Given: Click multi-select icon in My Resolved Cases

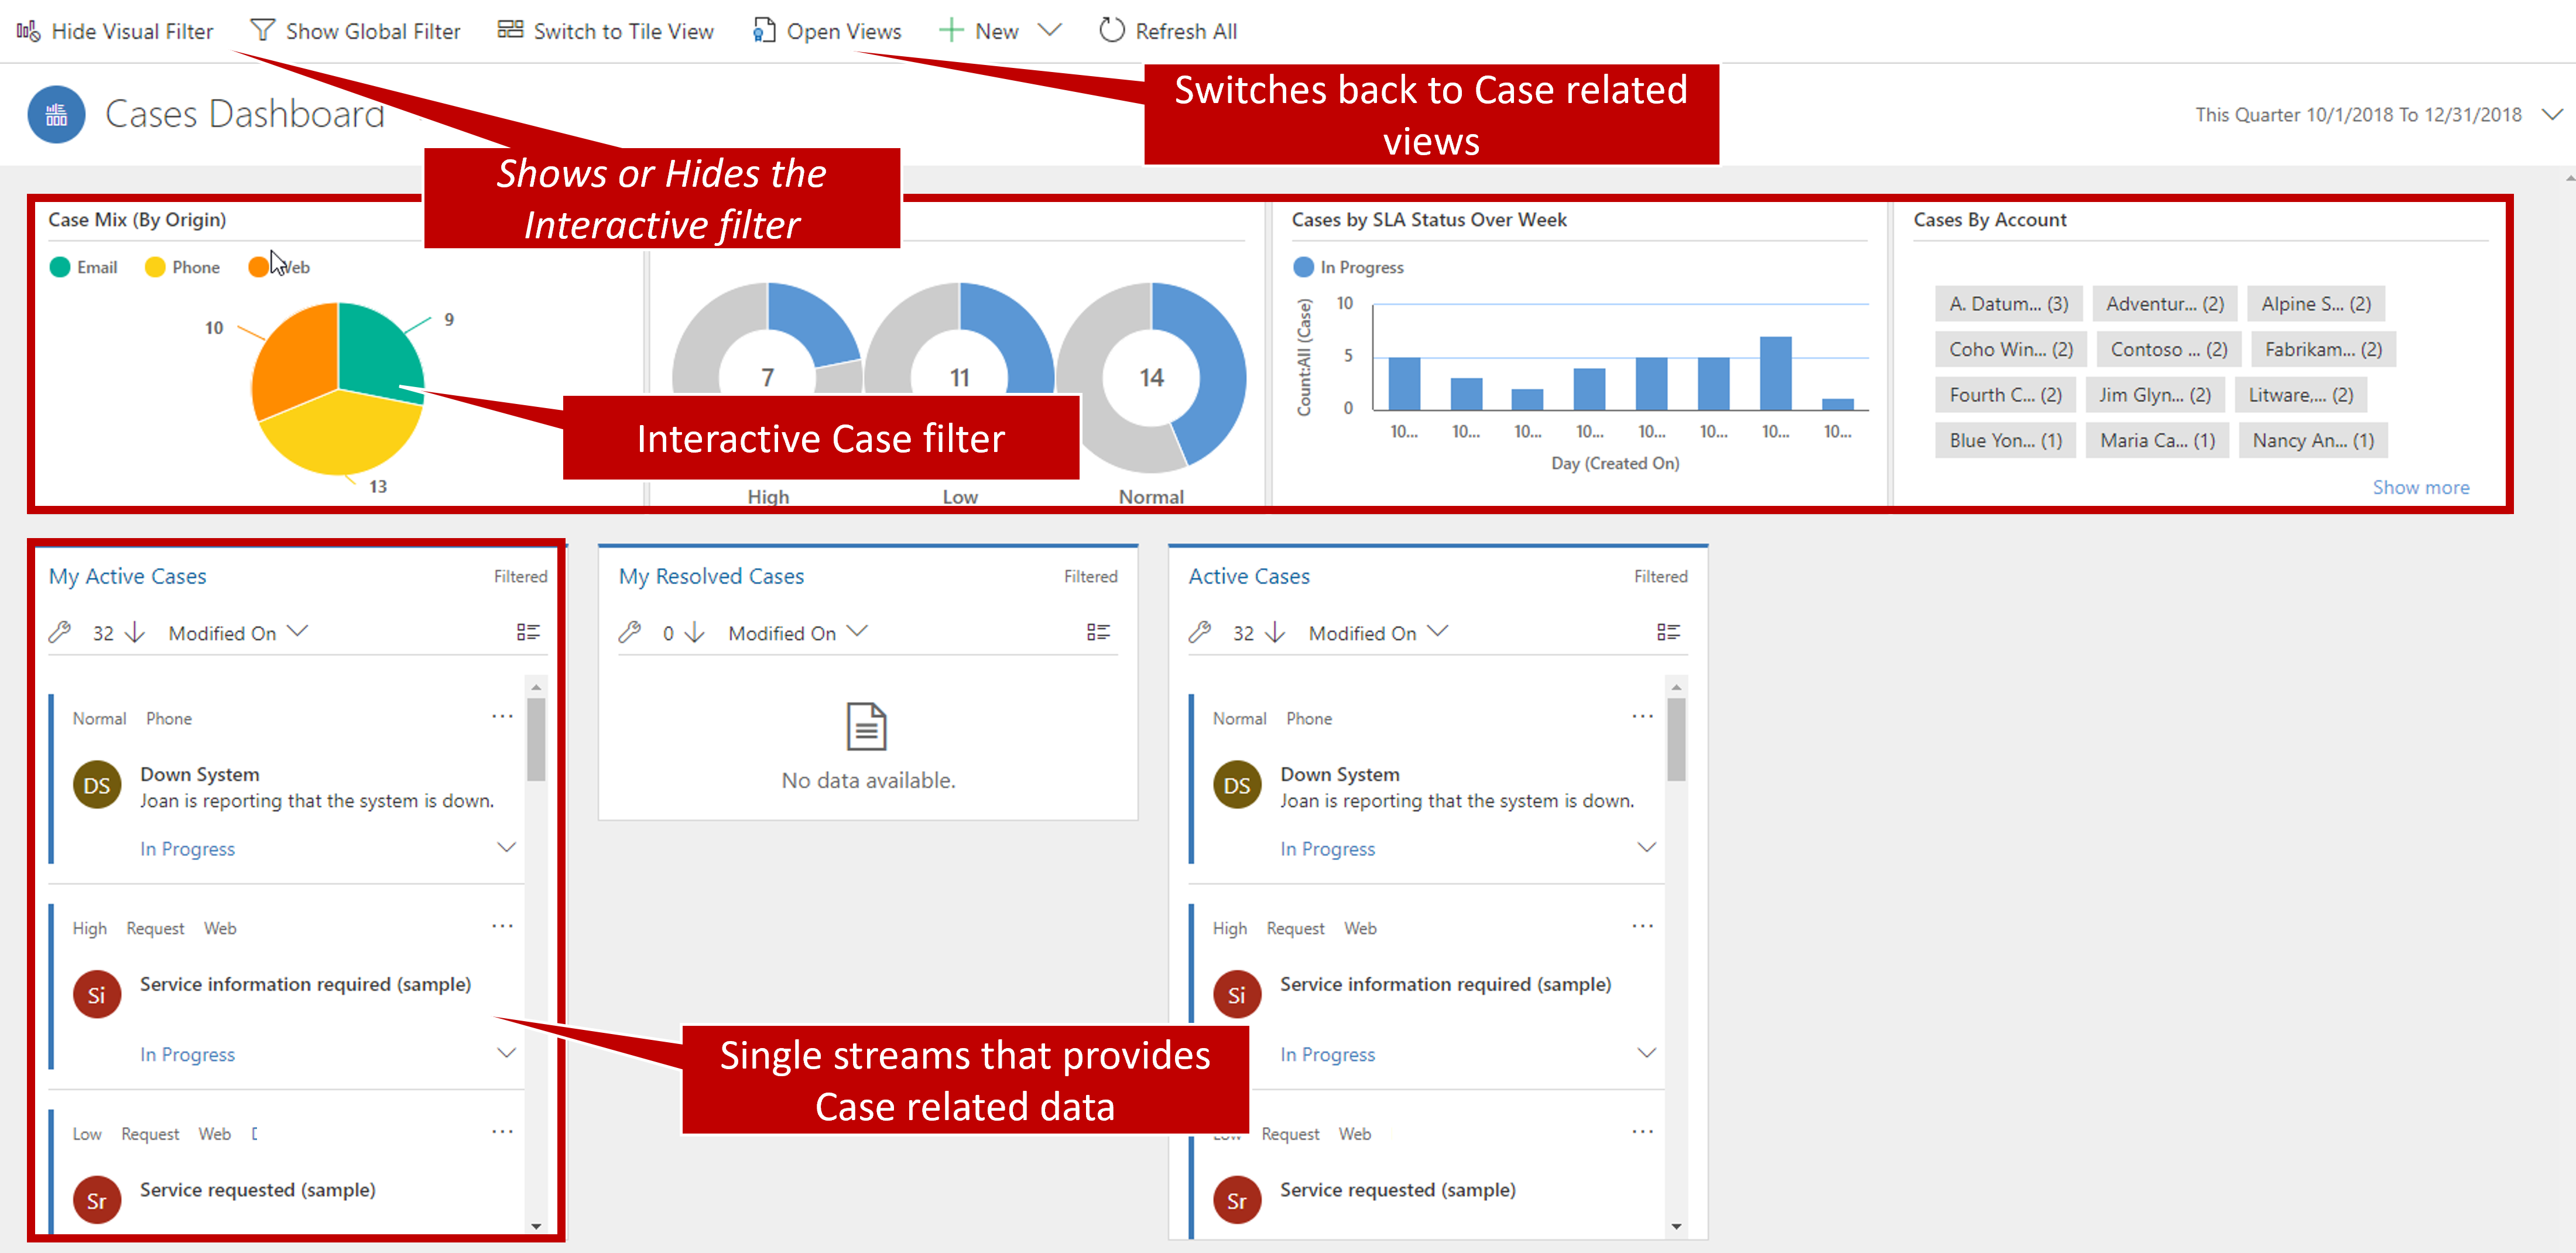Looking at the screenshot, I should pos(1098,632).
